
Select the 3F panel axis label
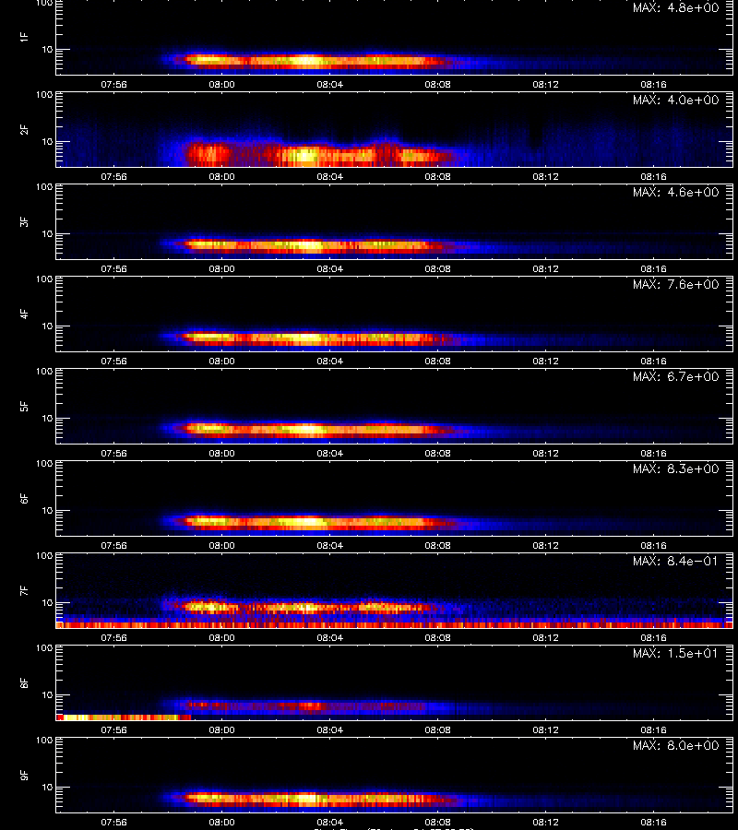point(24,221)
